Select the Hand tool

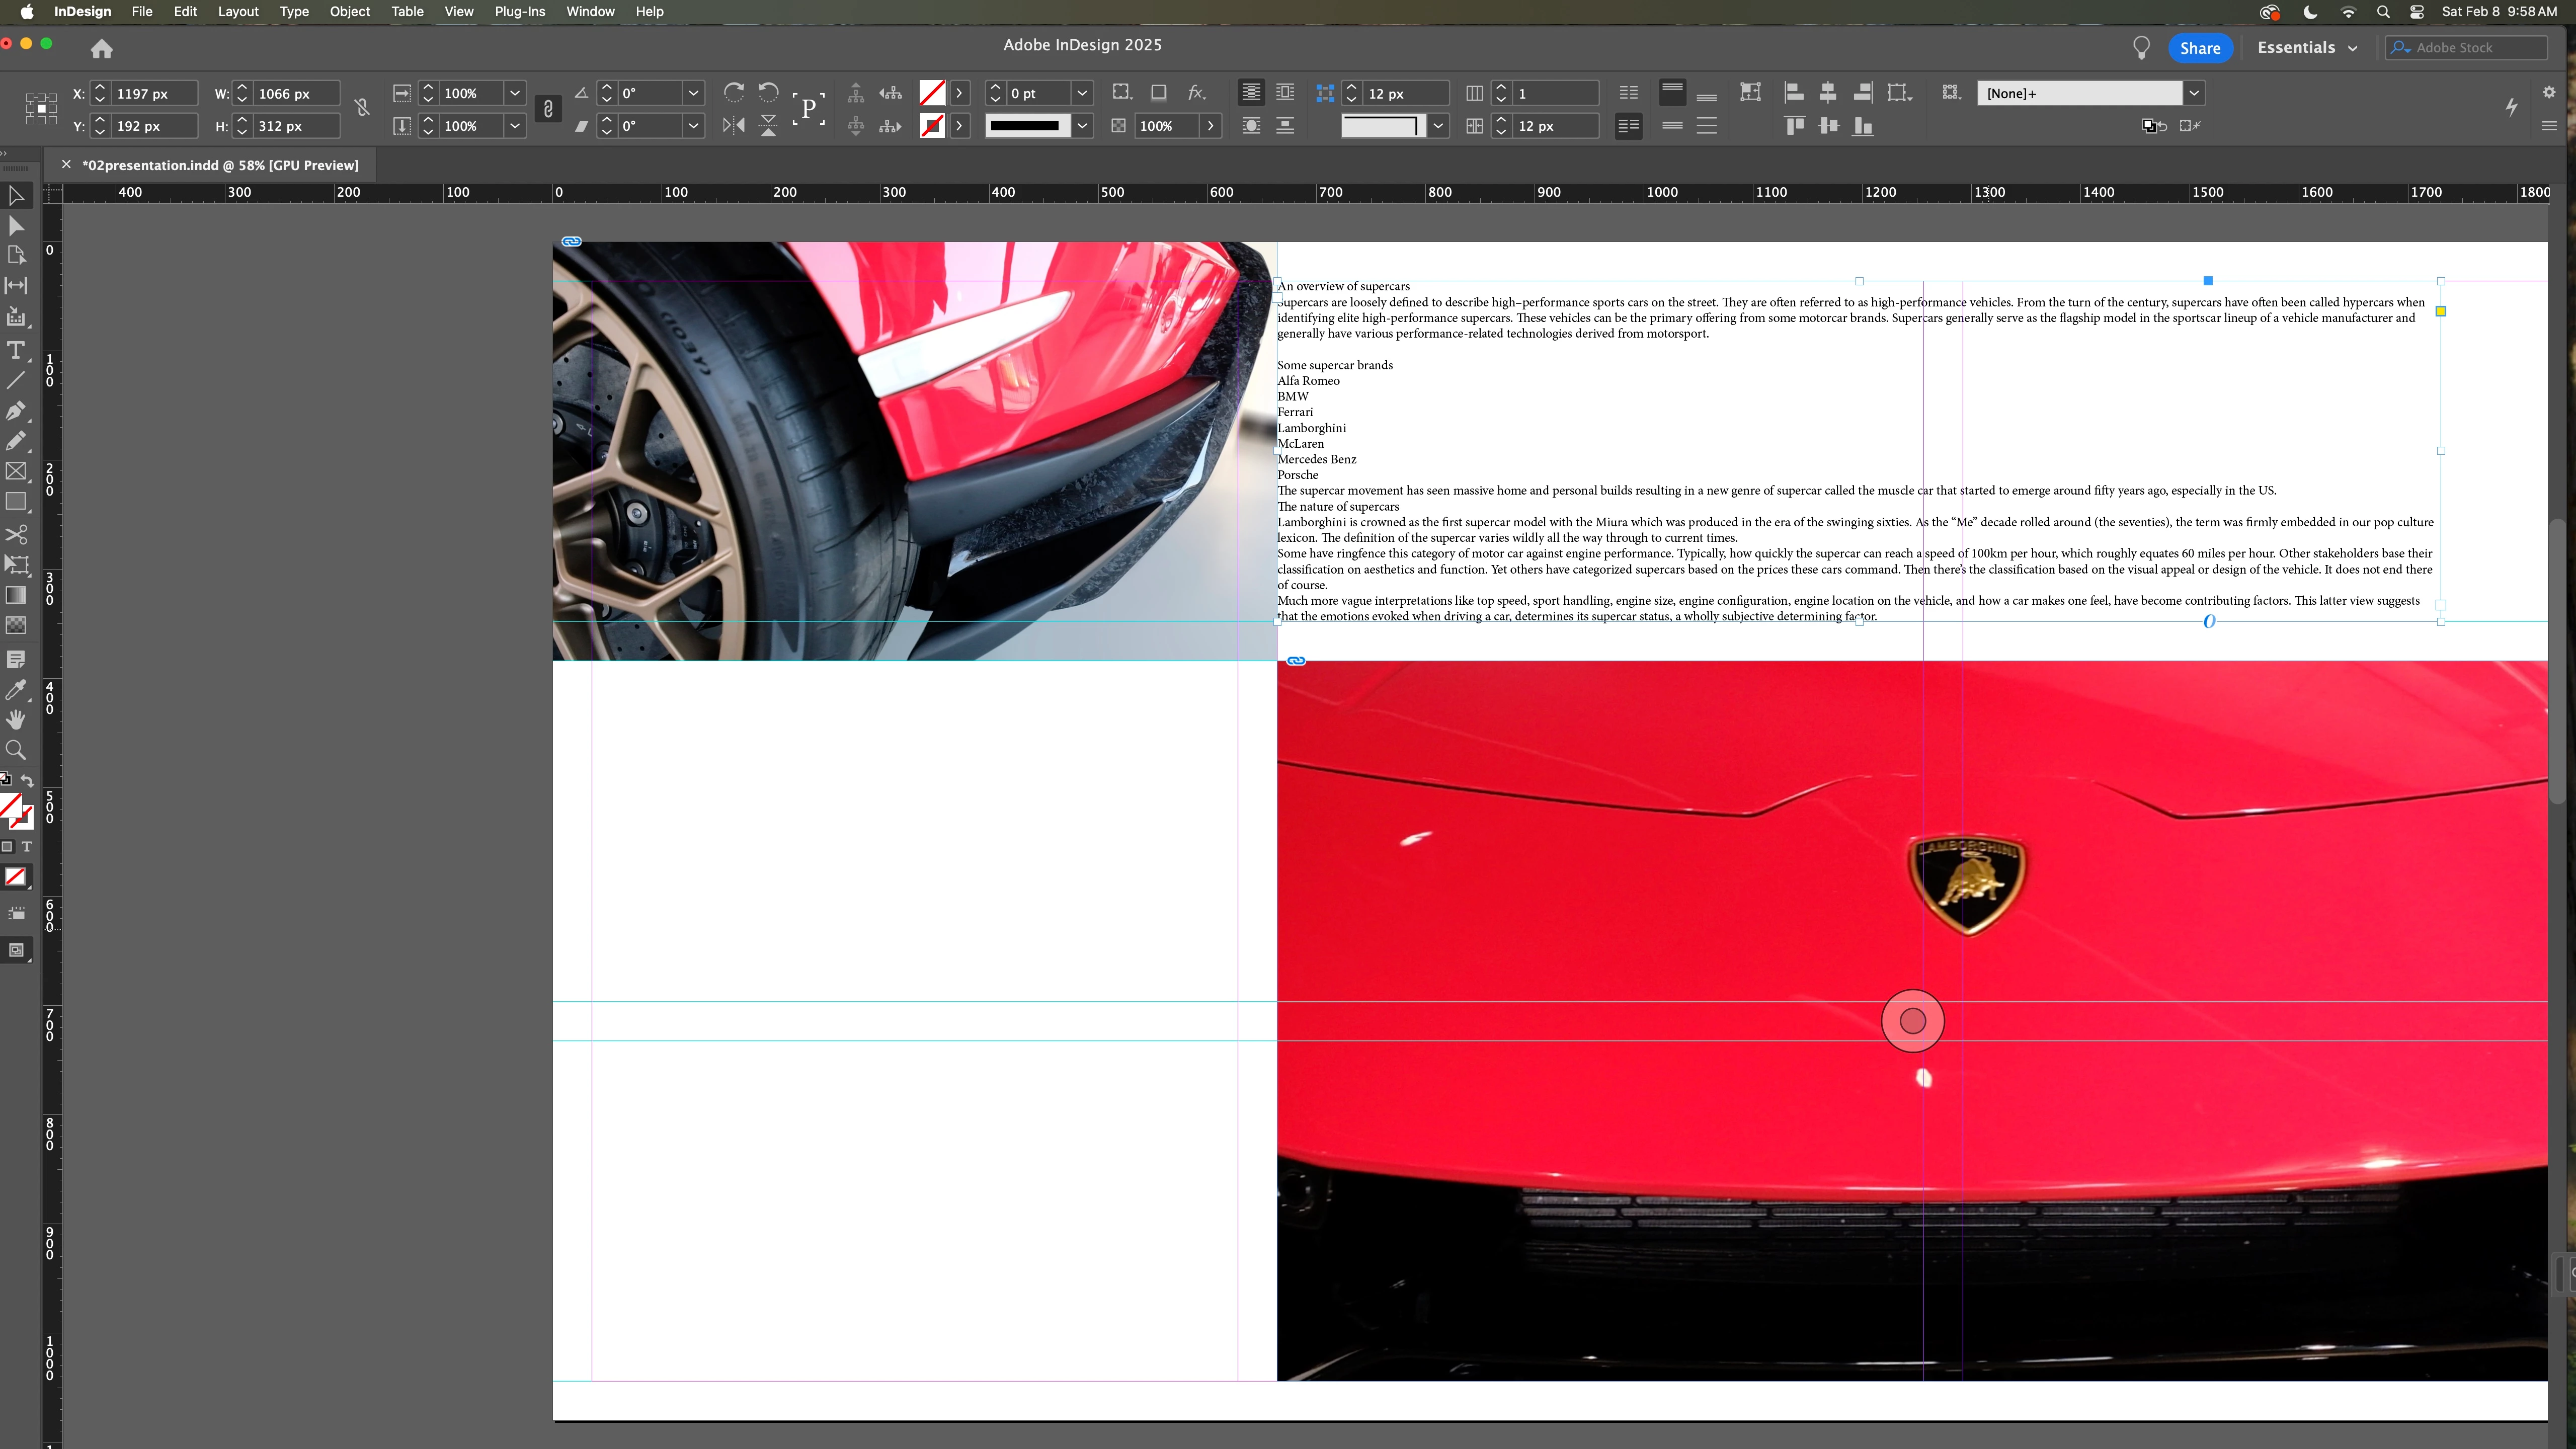(x=16, y=720)
